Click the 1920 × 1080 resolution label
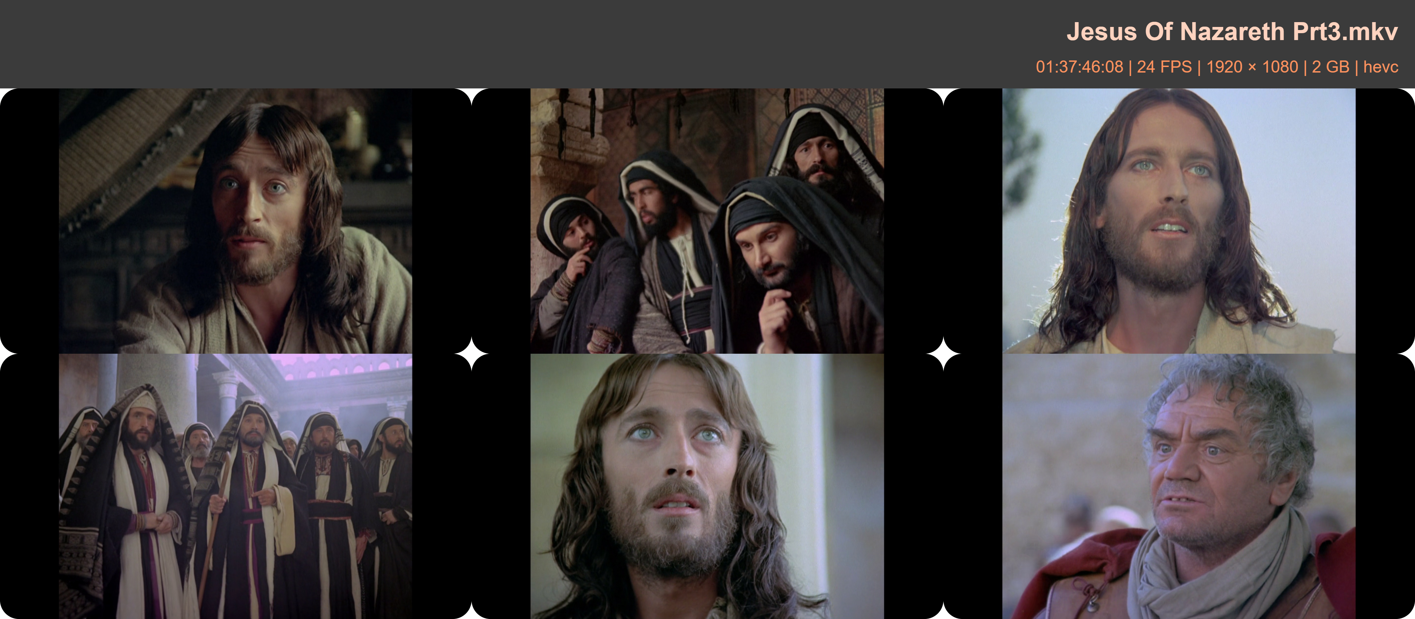1415x619 pixels. (x=1252, y=67)
